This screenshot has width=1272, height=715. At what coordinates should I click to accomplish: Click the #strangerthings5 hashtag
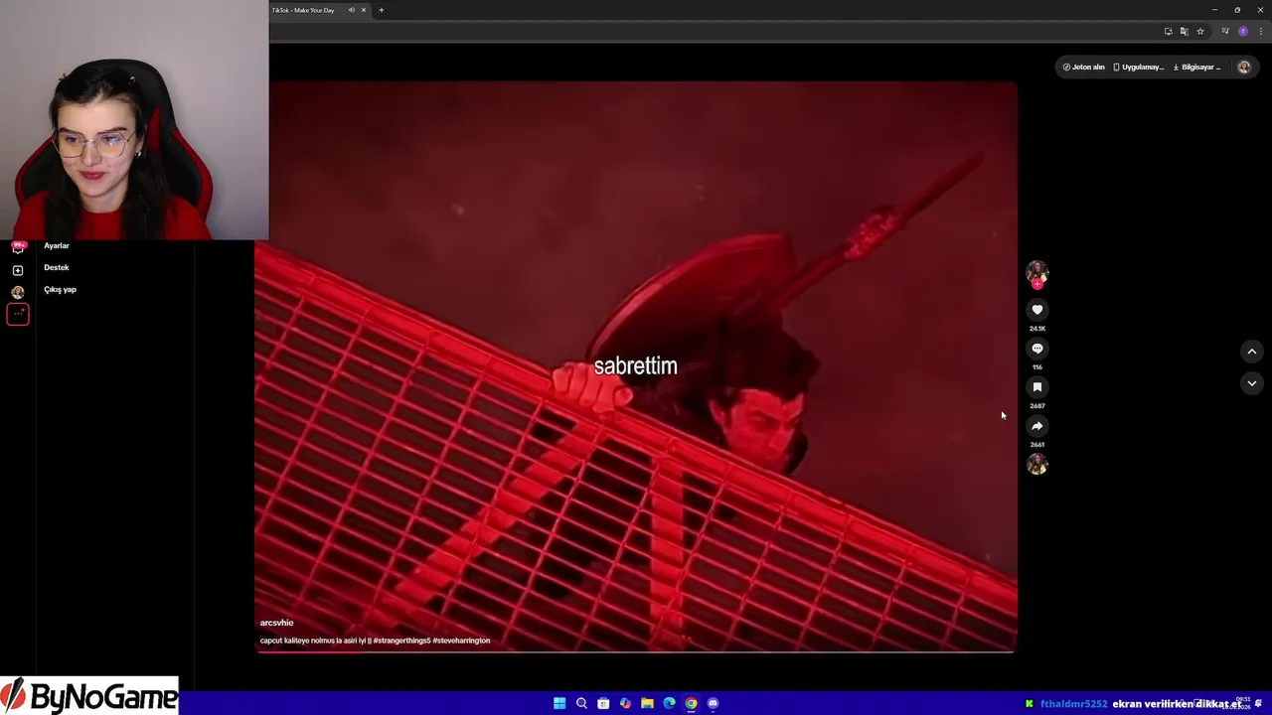tap(401, 641)
